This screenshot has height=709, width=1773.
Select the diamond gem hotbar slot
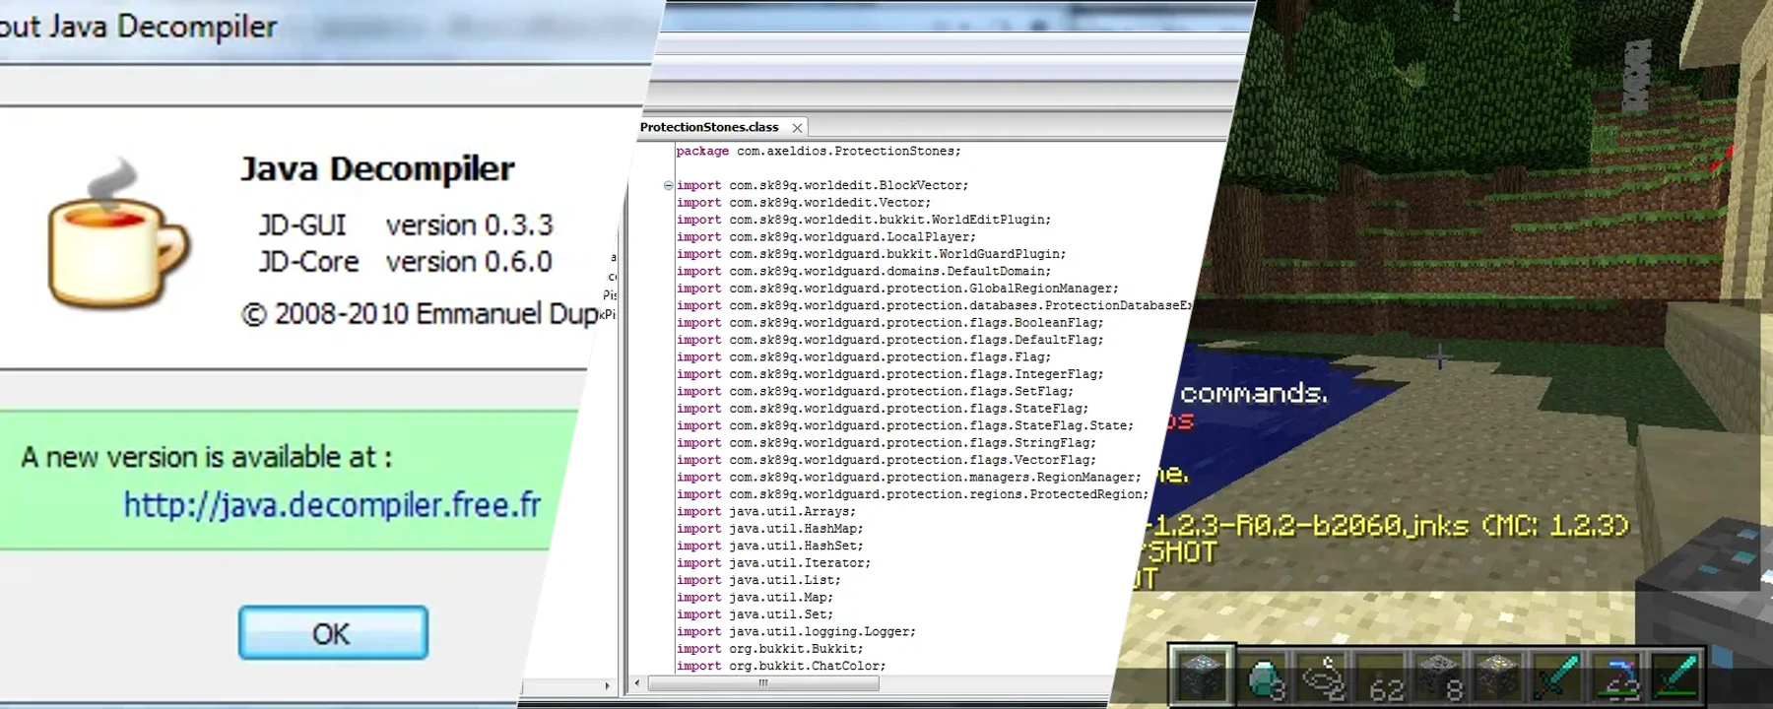coord(1264,677)
